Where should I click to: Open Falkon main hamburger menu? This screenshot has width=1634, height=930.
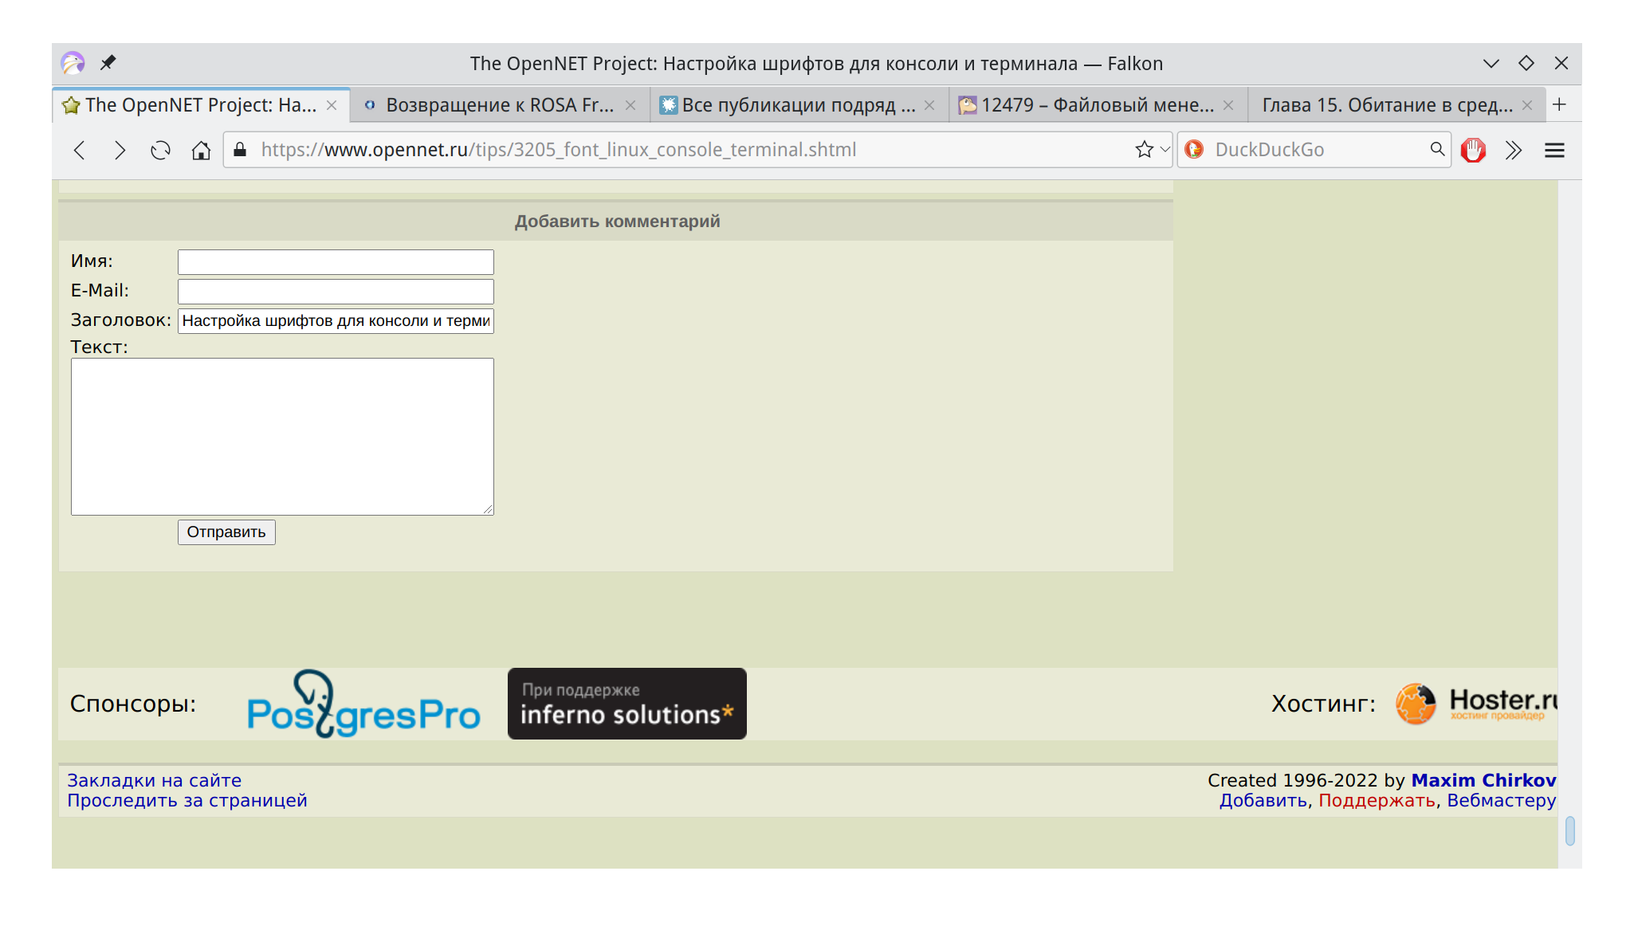pyautogui.click(x=1554, y=150)
